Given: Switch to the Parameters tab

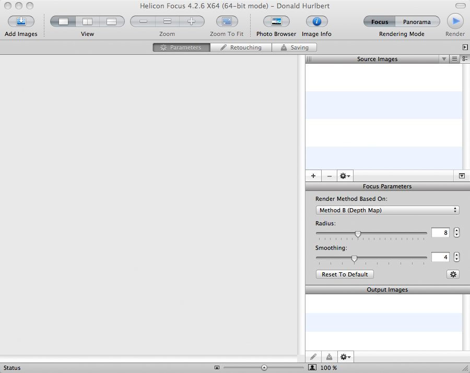Looking at the screenshot, I should click(x=182, y=47).
